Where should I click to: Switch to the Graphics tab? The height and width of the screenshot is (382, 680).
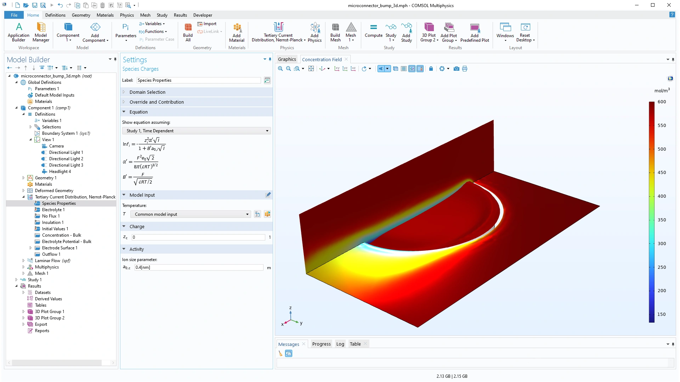click(x=287, y=59)
